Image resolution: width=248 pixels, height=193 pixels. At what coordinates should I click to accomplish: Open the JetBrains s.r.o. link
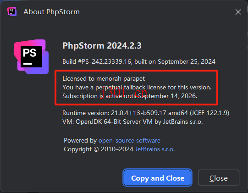click(155, 149)
